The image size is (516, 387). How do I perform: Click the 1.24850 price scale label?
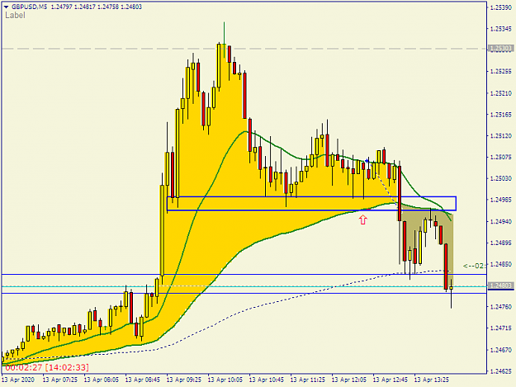pos(501,264)
